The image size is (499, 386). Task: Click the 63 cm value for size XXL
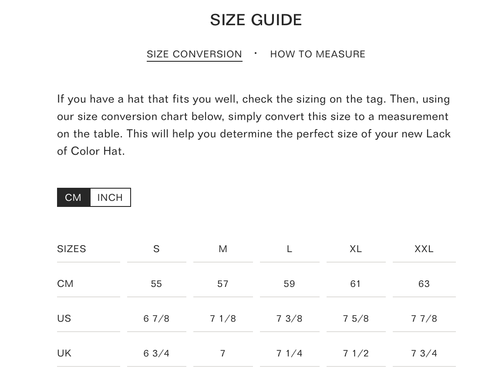tap(424, 284)
